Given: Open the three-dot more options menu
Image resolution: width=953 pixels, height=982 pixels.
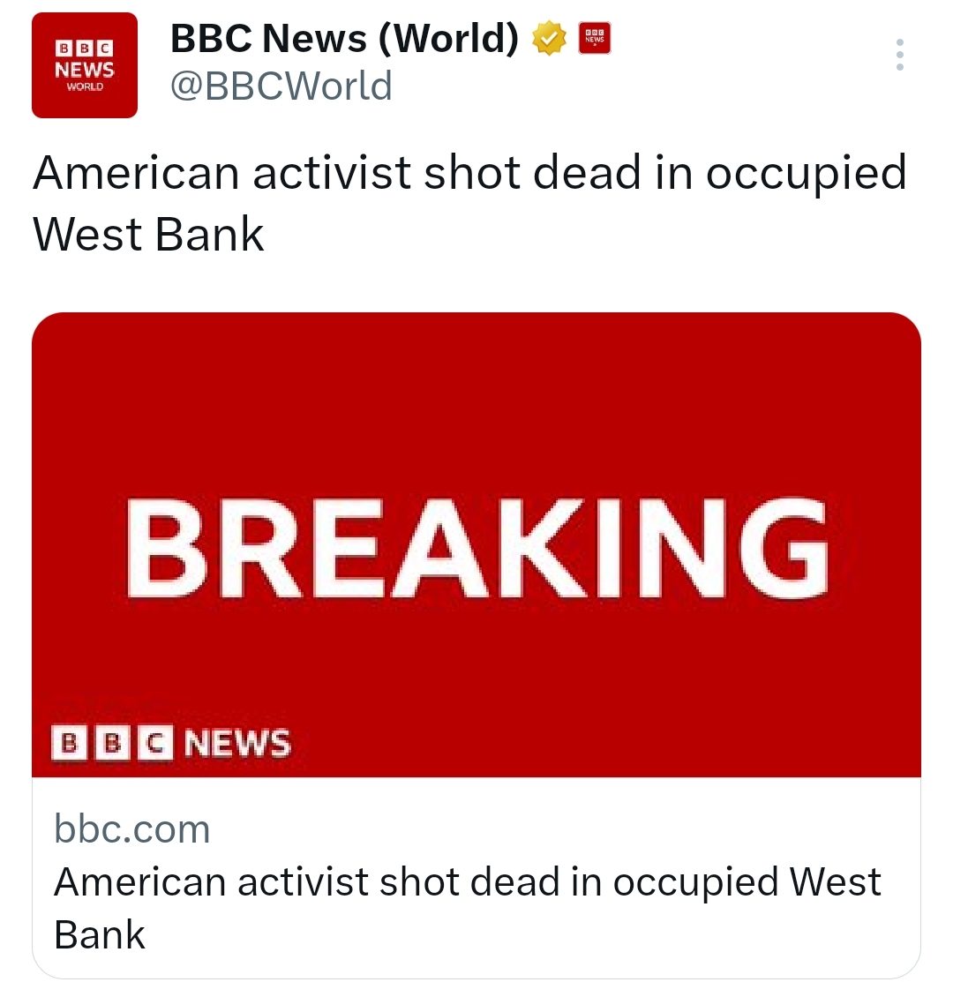Looking at the screenshot, I should (x=899, y=55).
